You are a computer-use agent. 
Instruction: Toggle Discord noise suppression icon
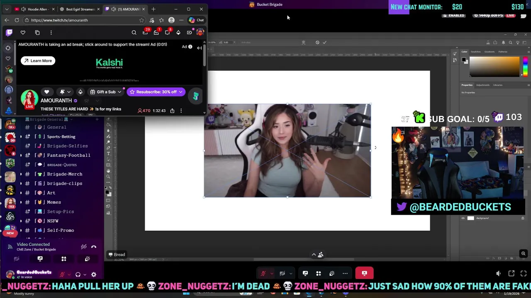(x=84, y=247)
